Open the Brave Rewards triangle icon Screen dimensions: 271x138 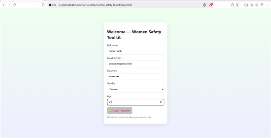tap(210, 5)
